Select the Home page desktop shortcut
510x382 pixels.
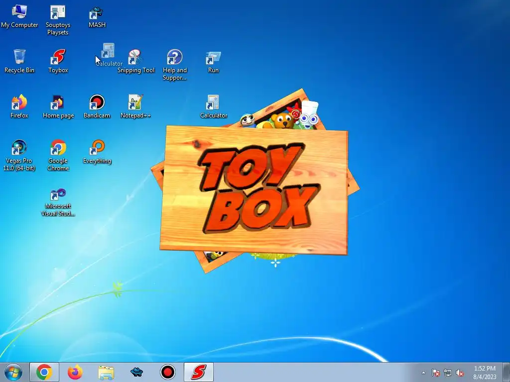(58, 106)
